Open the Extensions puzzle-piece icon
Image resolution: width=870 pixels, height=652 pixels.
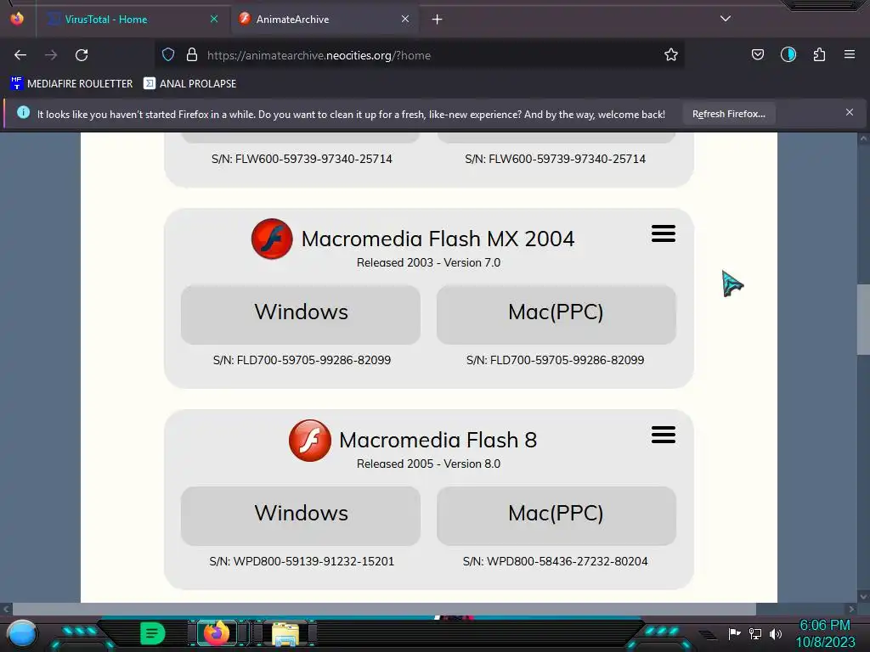[x=819, y=54]
